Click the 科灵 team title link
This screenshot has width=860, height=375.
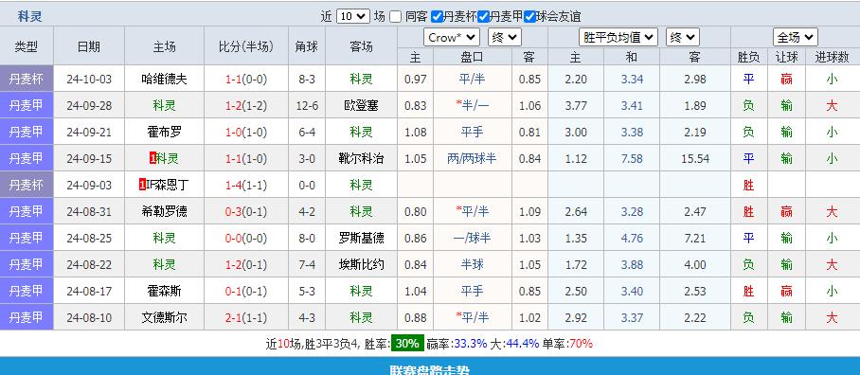tap(29, 16)
